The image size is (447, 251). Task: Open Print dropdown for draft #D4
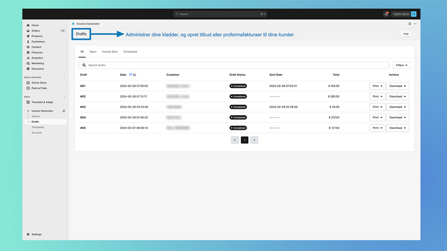(x=377, y=118)
